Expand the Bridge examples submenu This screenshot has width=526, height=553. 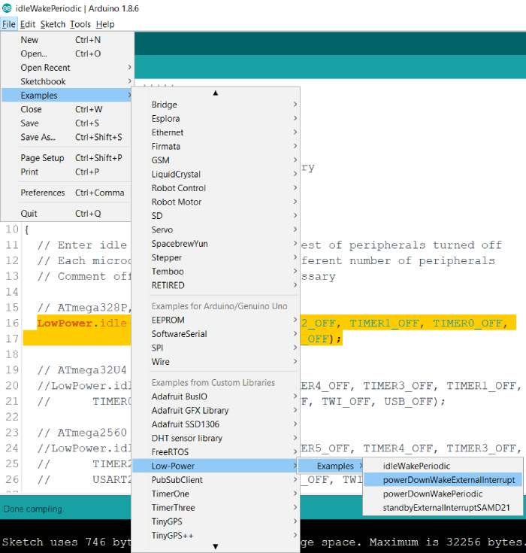coord(216,105)
